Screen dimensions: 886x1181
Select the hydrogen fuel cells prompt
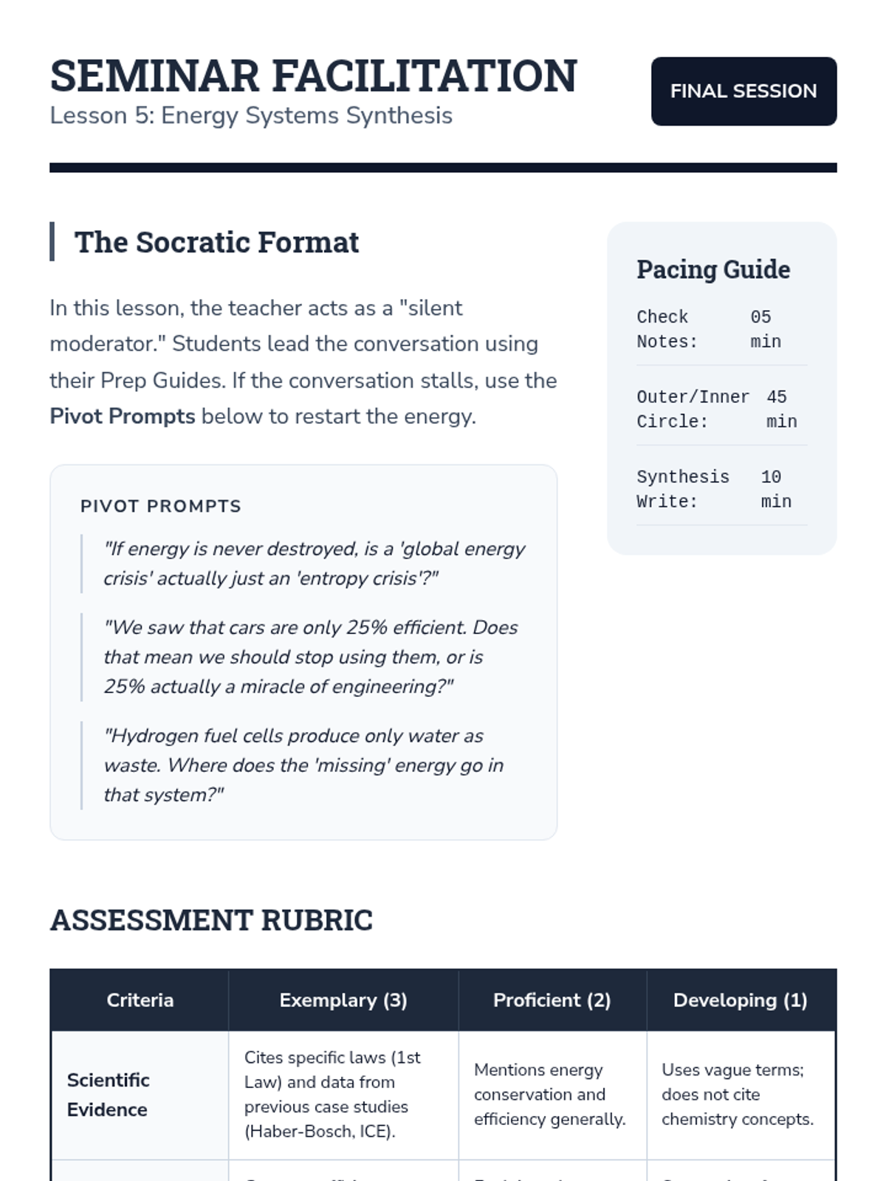(303, 765)
